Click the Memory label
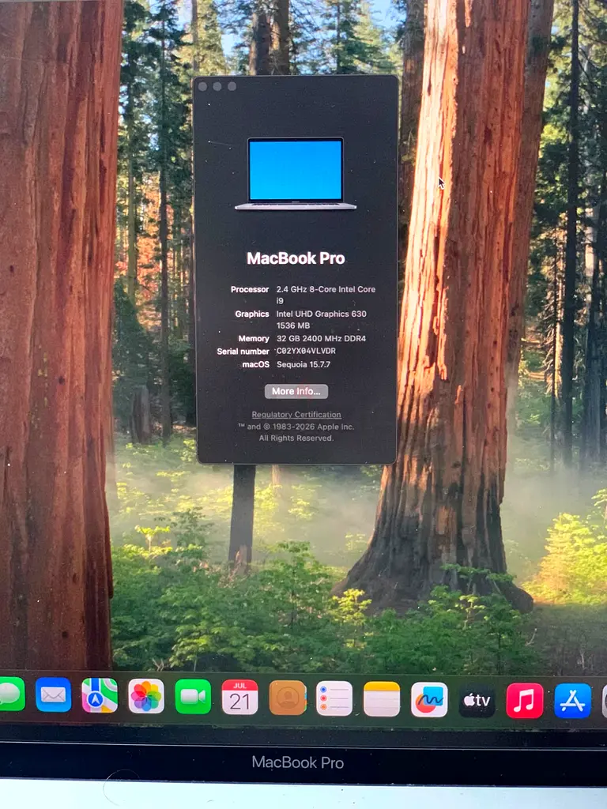 pyautogui.click(x=254, y=339)
